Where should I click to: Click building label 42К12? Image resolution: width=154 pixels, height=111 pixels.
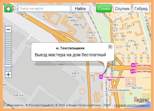[x=75, y=73]
